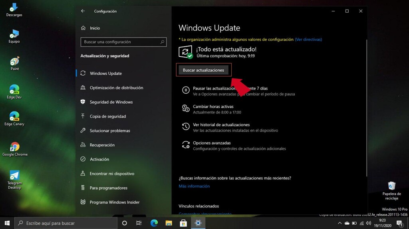Click the magnifier icon in settings search
Screen dimensions: 409x229
[162, 42]
